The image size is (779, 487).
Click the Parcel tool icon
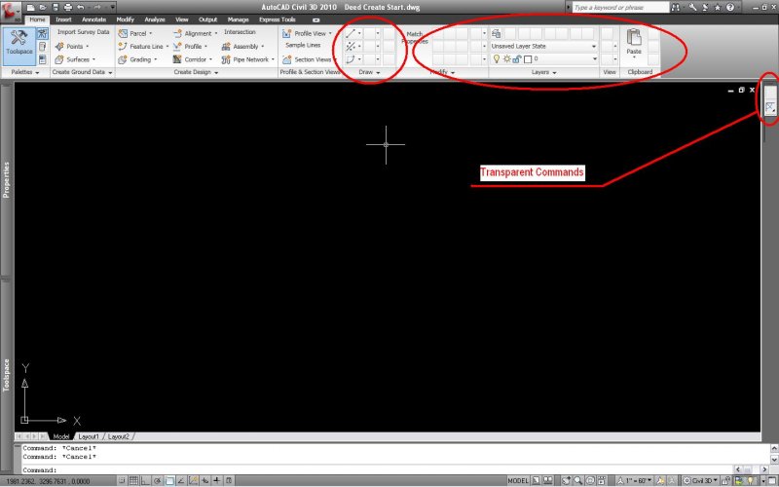[x=123, y=33]
